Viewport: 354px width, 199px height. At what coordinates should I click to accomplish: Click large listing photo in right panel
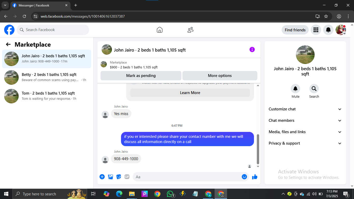pos(305,55)
